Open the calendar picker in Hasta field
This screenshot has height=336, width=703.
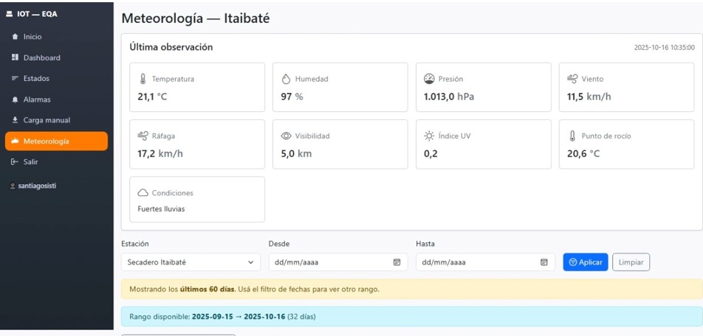pos(543,262)
